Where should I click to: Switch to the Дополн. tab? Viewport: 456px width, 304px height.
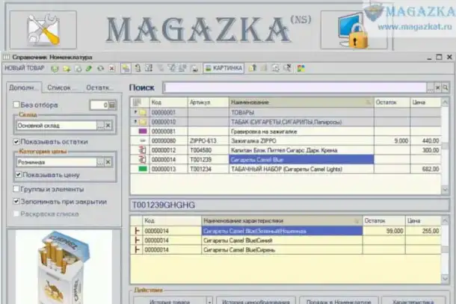click(24, 87)
